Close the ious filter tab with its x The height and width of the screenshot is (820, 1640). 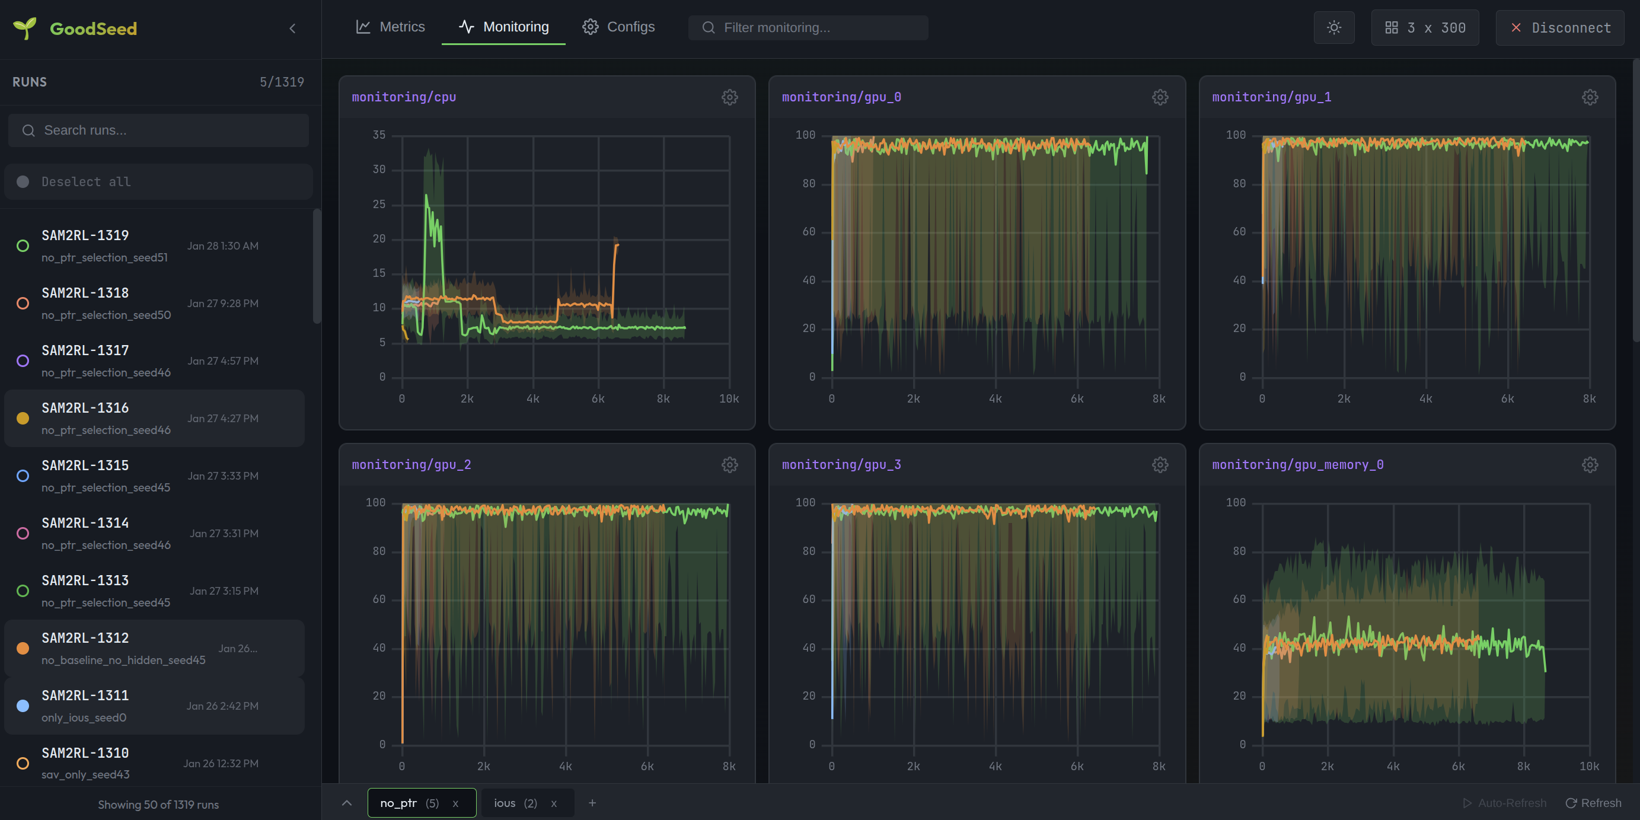coord(553,803)
